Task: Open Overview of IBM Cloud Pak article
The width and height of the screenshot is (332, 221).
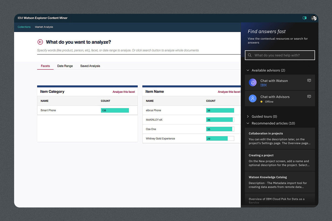Action: (x=280, y=199)
